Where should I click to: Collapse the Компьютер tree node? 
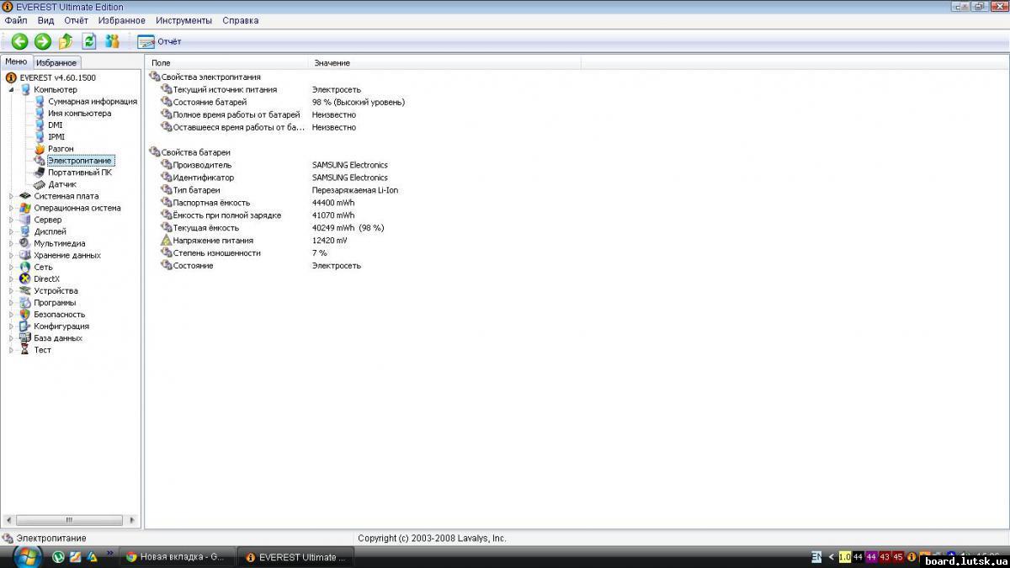(x=12, y=89)
